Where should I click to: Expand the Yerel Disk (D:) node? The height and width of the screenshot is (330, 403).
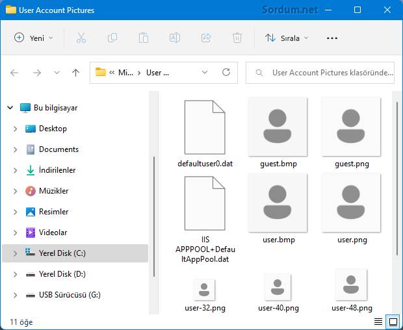coord(15,274)
